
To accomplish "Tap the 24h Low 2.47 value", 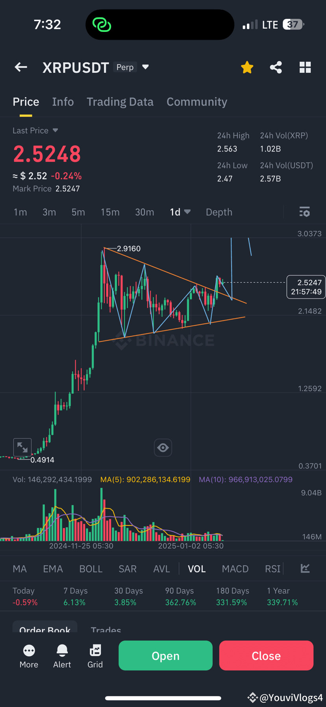I will click(225, 179).
